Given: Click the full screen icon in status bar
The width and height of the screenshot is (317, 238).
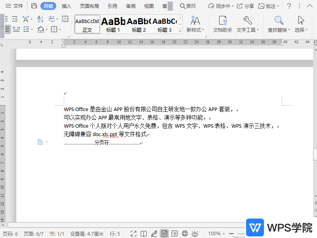Looking at the screenshot, I should (x=134, y=234).
